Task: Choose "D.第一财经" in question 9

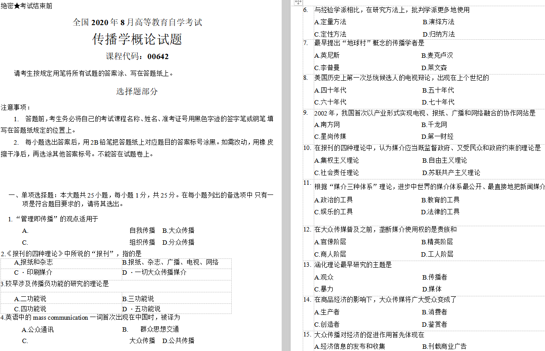Action: (x=437, y=137)
